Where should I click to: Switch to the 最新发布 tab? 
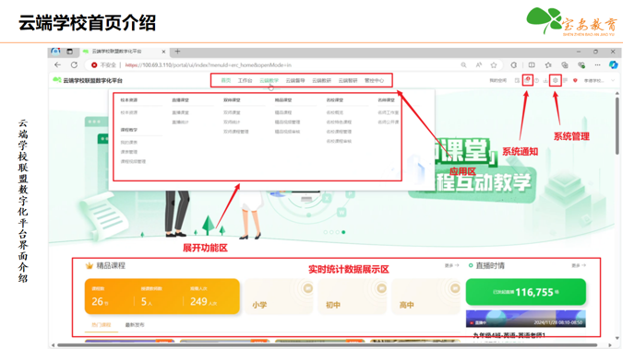[x=135, y=325]
